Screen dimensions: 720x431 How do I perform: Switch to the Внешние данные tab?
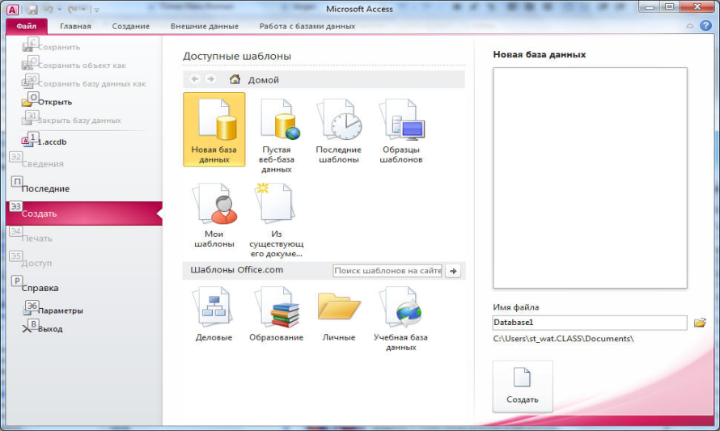[x=205, y=26]
